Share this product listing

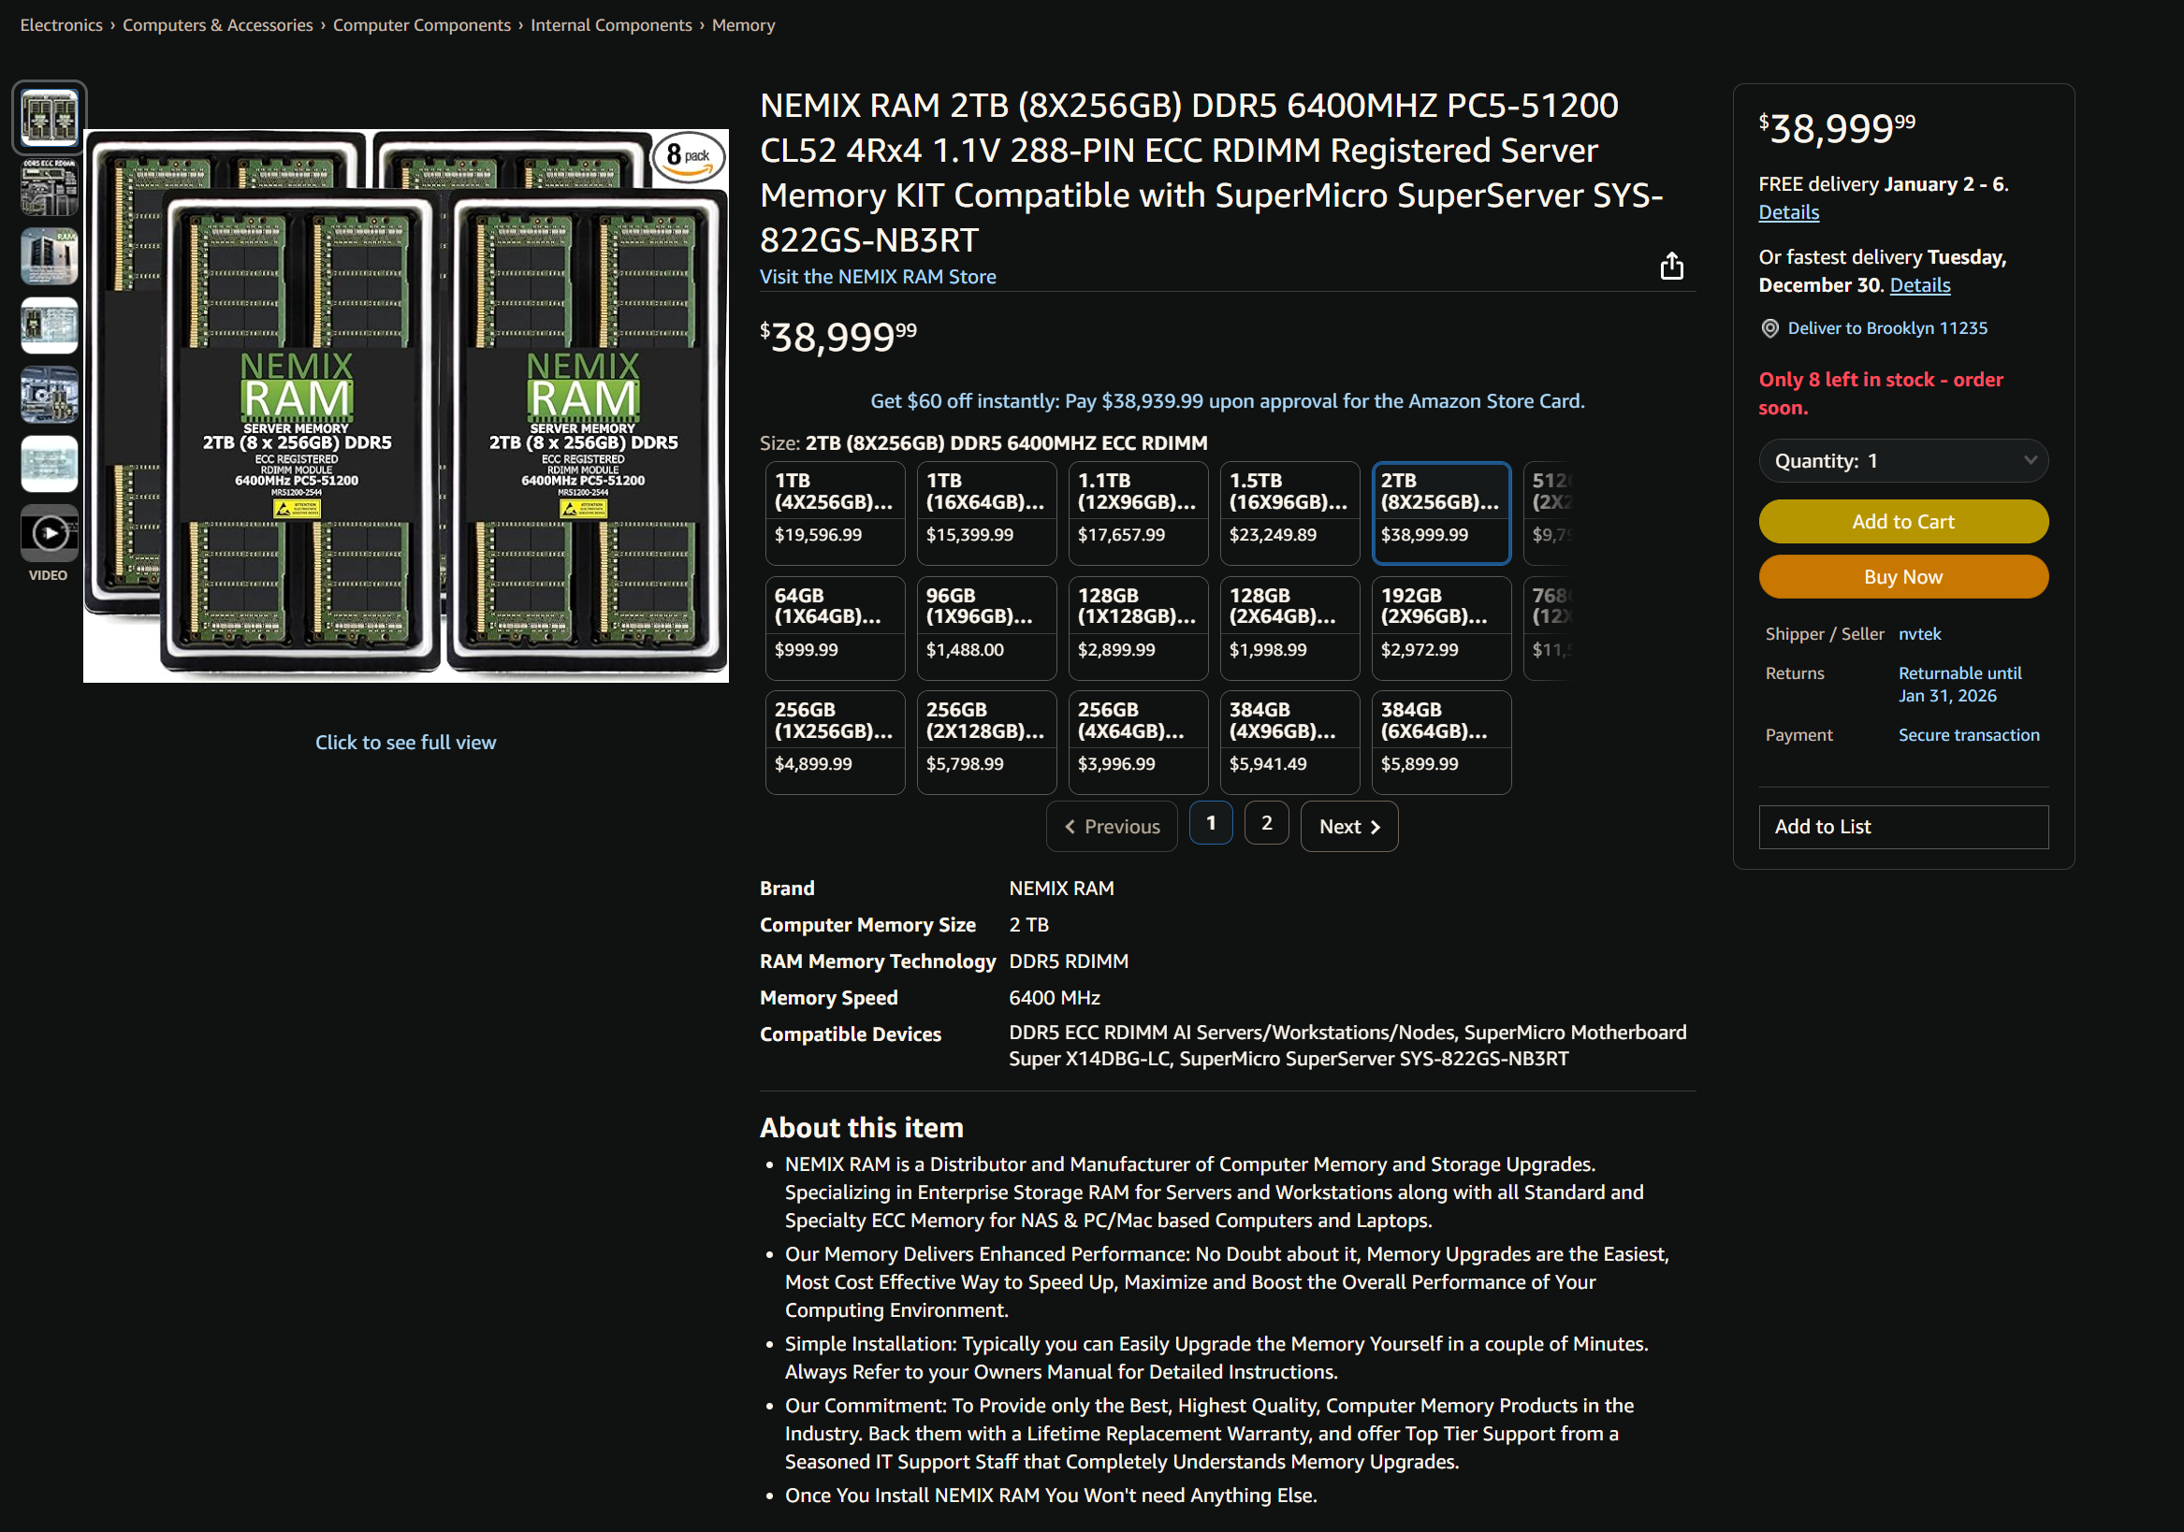(1672, 267)
